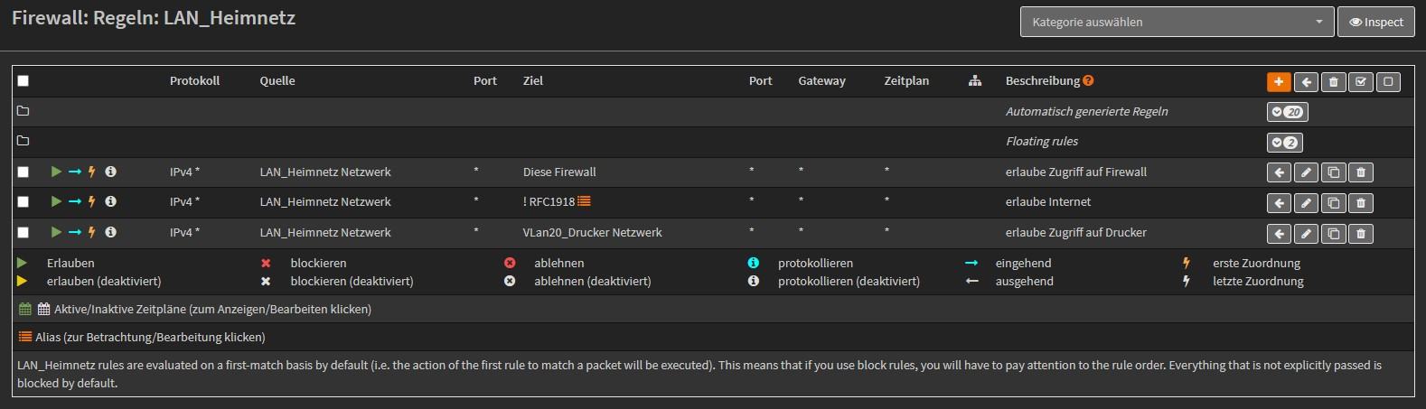Clone the 'erlaube Internet' rule
The height and width of the screenshot is (409, 1426).
click(x=1333, y=203)
